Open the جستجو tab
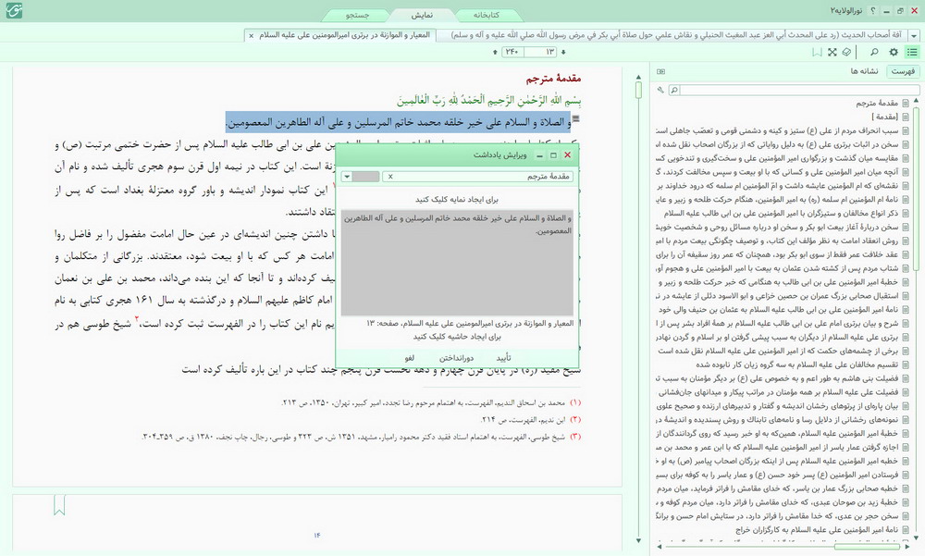The height and width of the screenshot is (556, 925). [x=357, y=15]
